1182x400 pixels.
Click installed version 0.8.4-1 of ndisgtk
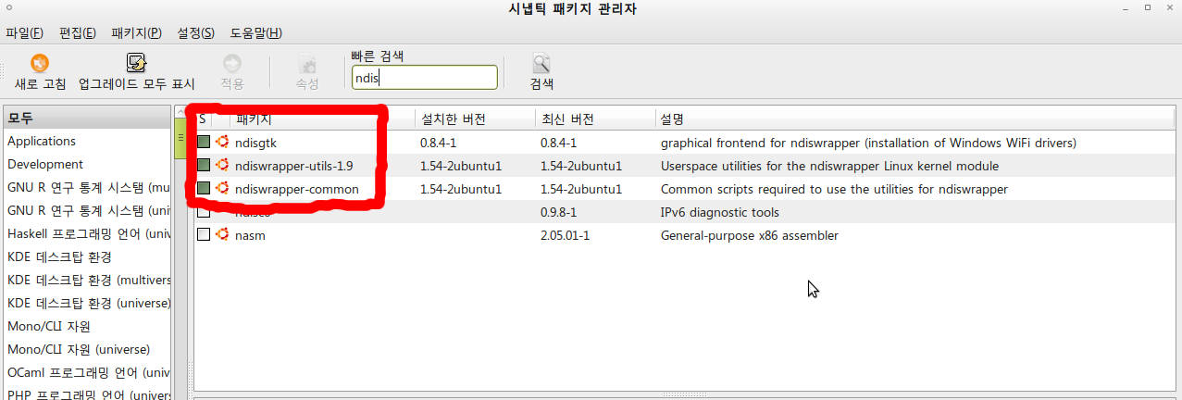(441, 143)
